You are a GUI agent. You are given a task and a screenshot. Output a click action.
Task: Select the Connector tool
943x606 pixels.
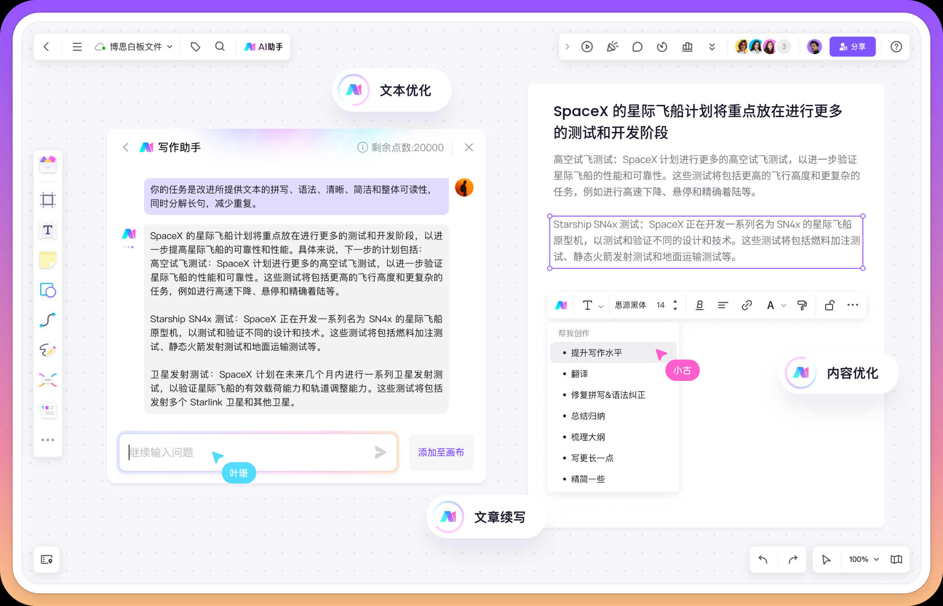pos(48,320)
